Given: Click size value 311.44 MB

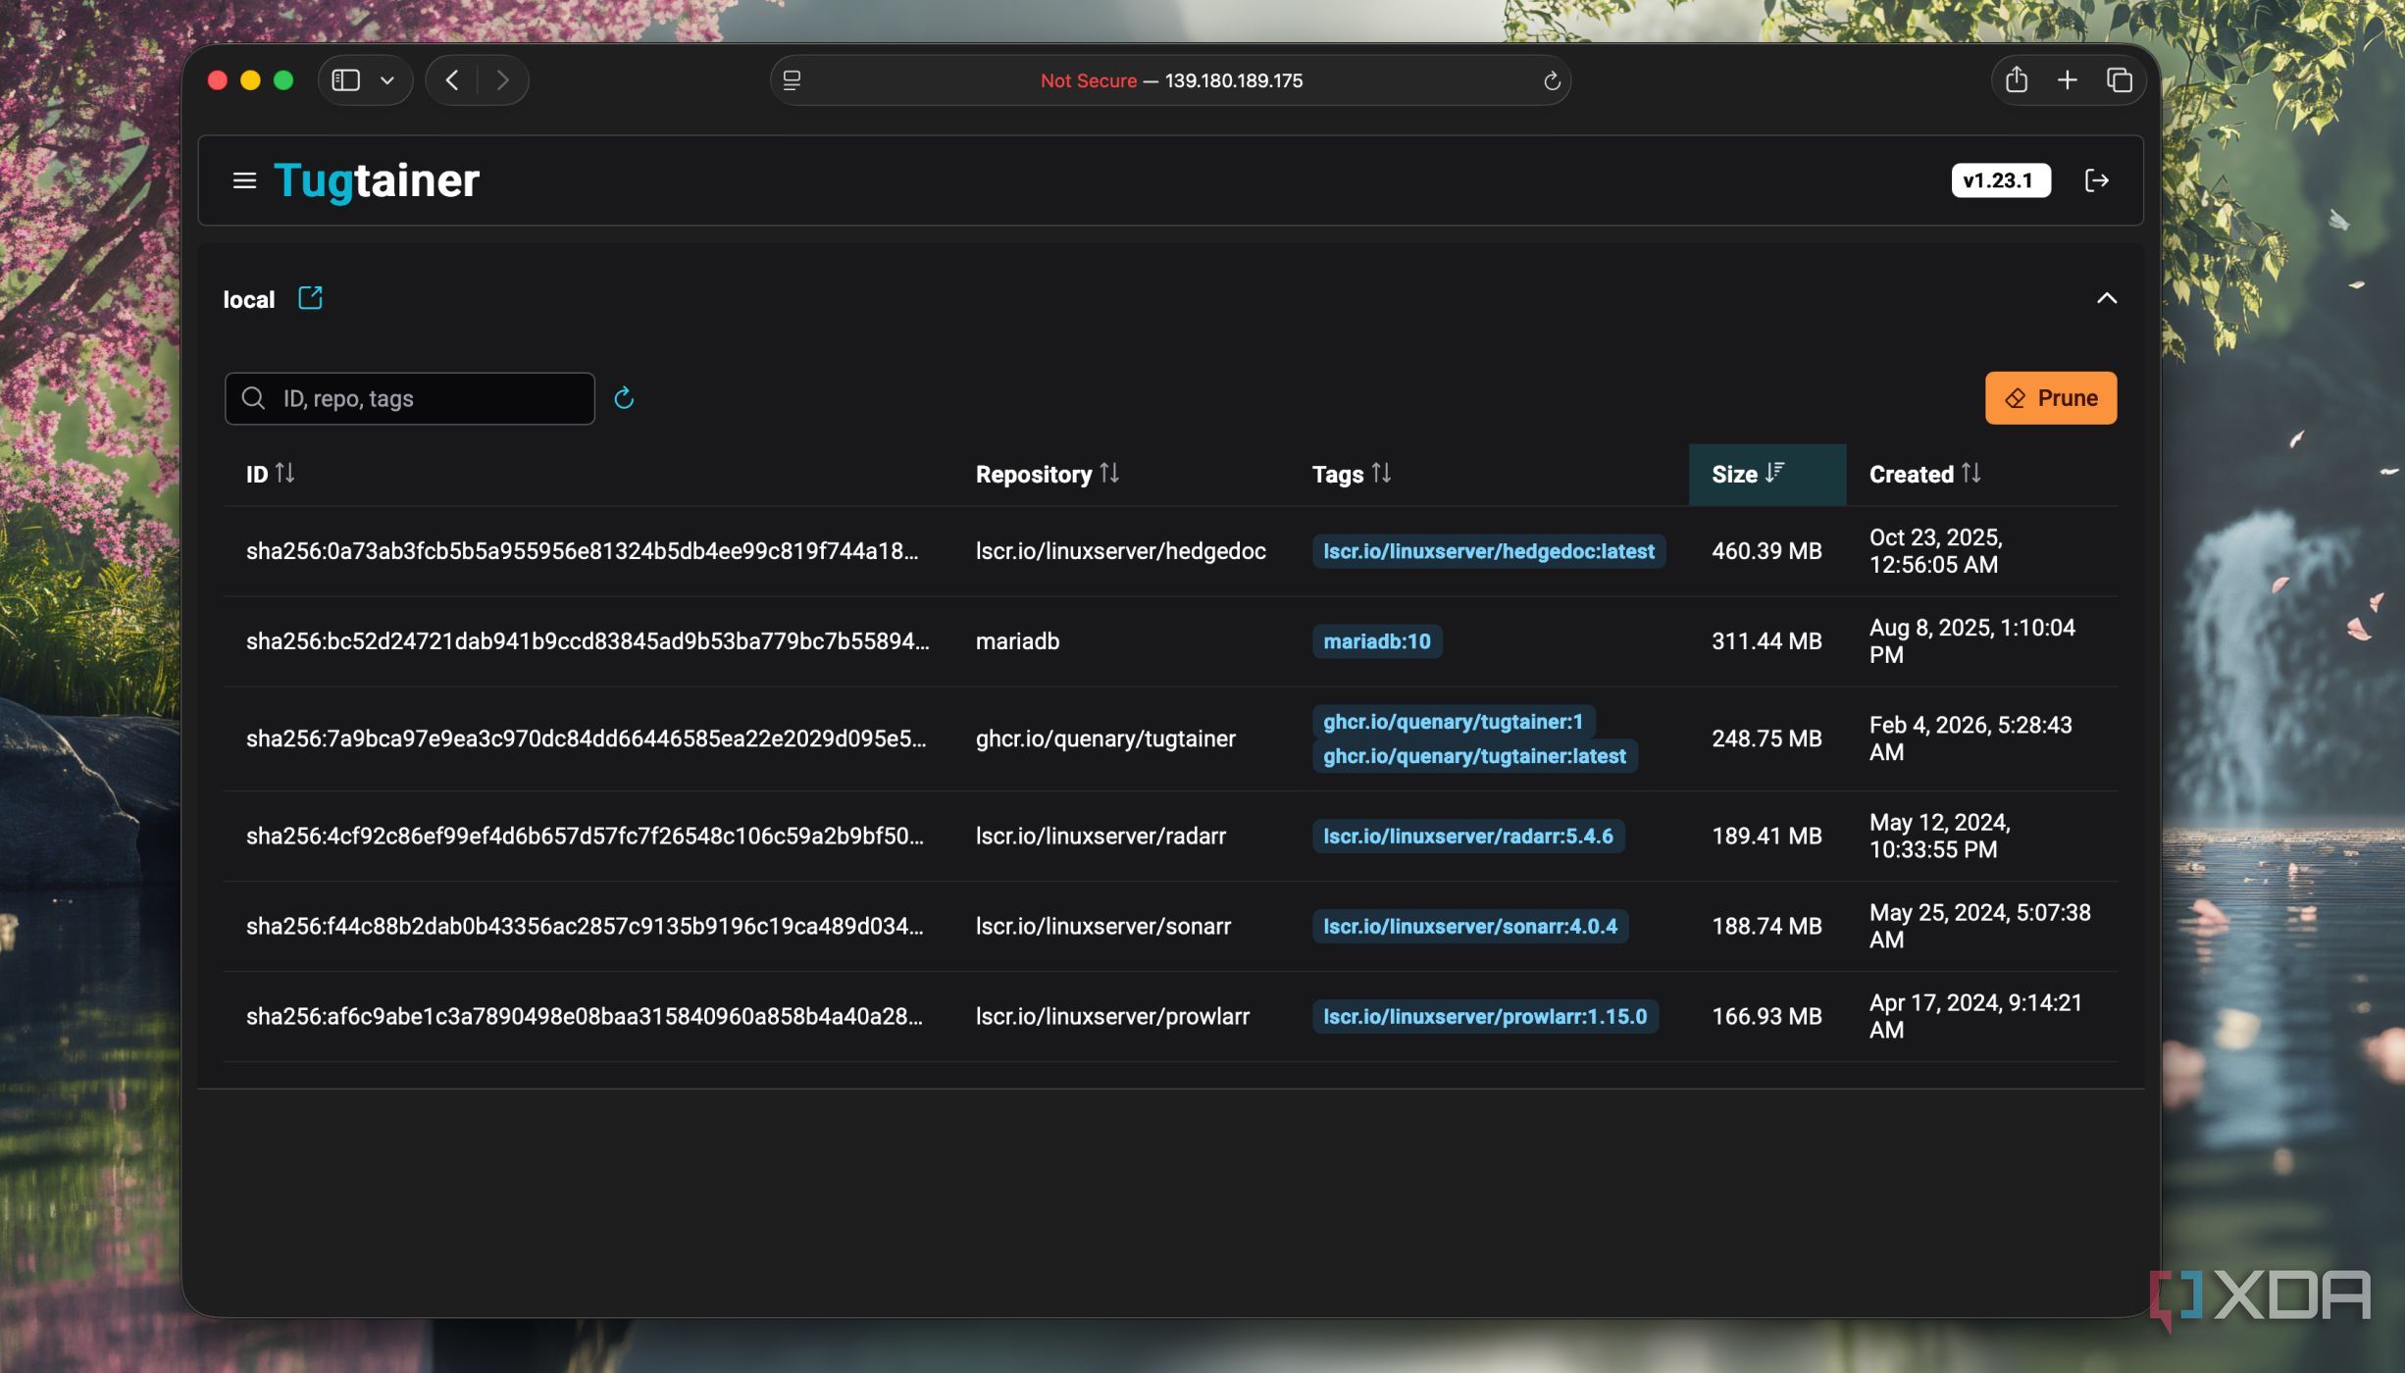Looking at the screenshot, I should point(1766,641).
